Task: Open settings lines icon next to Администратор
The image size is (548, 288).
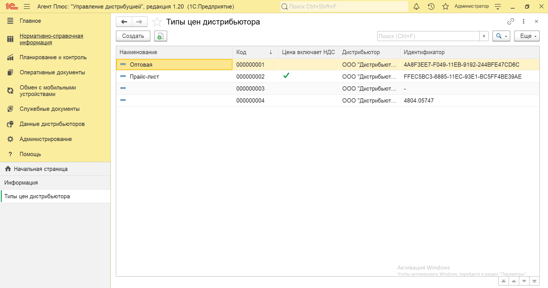Action: [x=498, y=6]
